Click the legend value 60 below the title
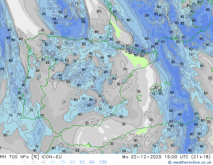This screenshot has width=213, height=165. [53, 162]
